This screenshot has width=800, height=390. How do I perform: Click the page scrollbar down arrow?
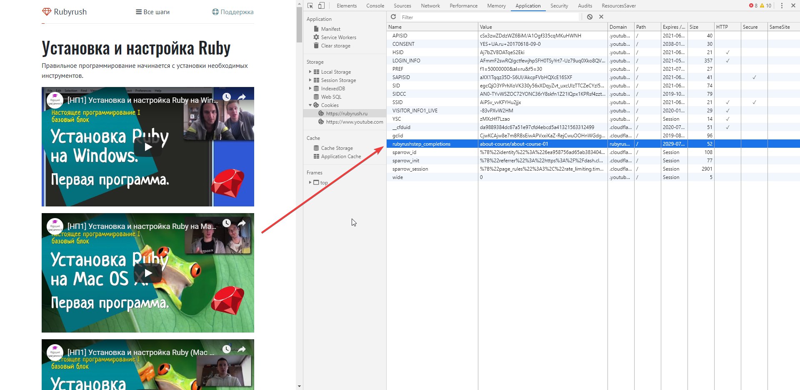coord(299,387)
